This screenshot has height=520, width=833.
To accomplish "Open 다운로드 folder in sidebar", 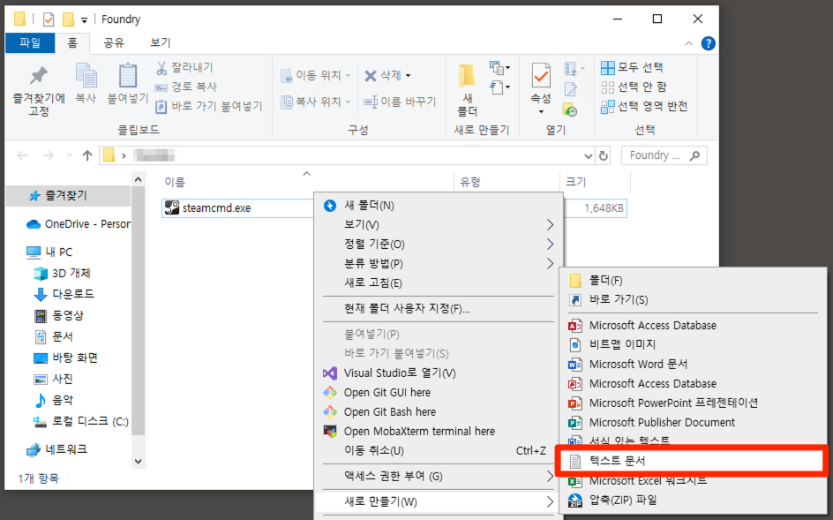I will pos(64,293).
